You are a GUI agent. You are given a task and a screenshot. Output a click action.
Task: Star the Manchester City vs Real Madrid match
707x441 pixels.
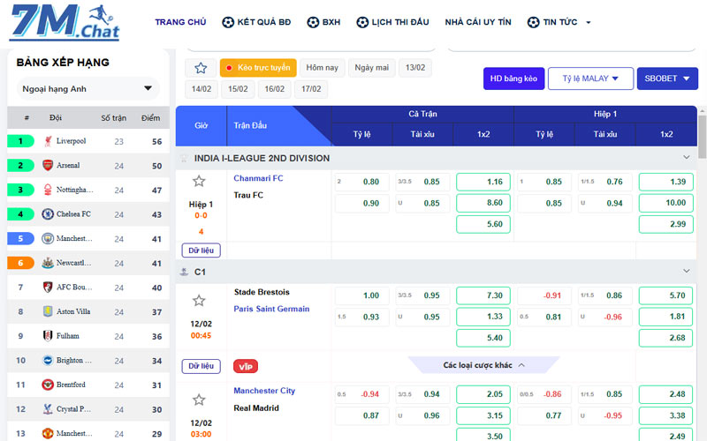click(x=199, y=400)
